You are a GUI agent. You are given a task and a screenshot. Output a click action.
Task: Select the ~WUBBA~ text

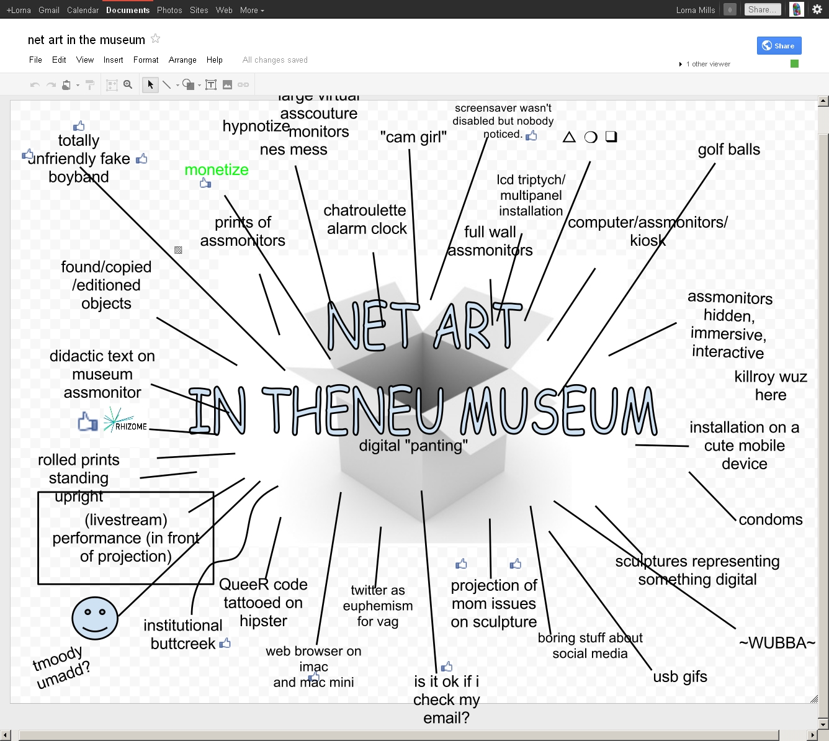tap(777, 643)
